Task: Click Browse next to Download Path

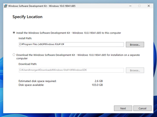Action: [135, 70]
